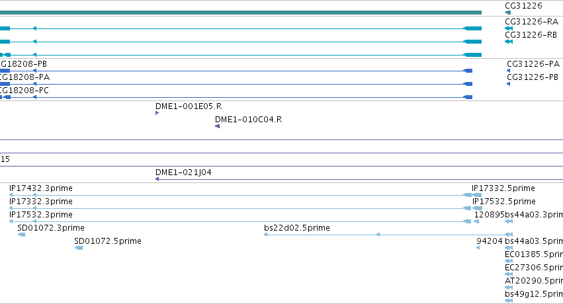Click the CG18208-PB feature label
This screenshot has height=304, width=563.
pyautogui.click(x=23, y=64)
